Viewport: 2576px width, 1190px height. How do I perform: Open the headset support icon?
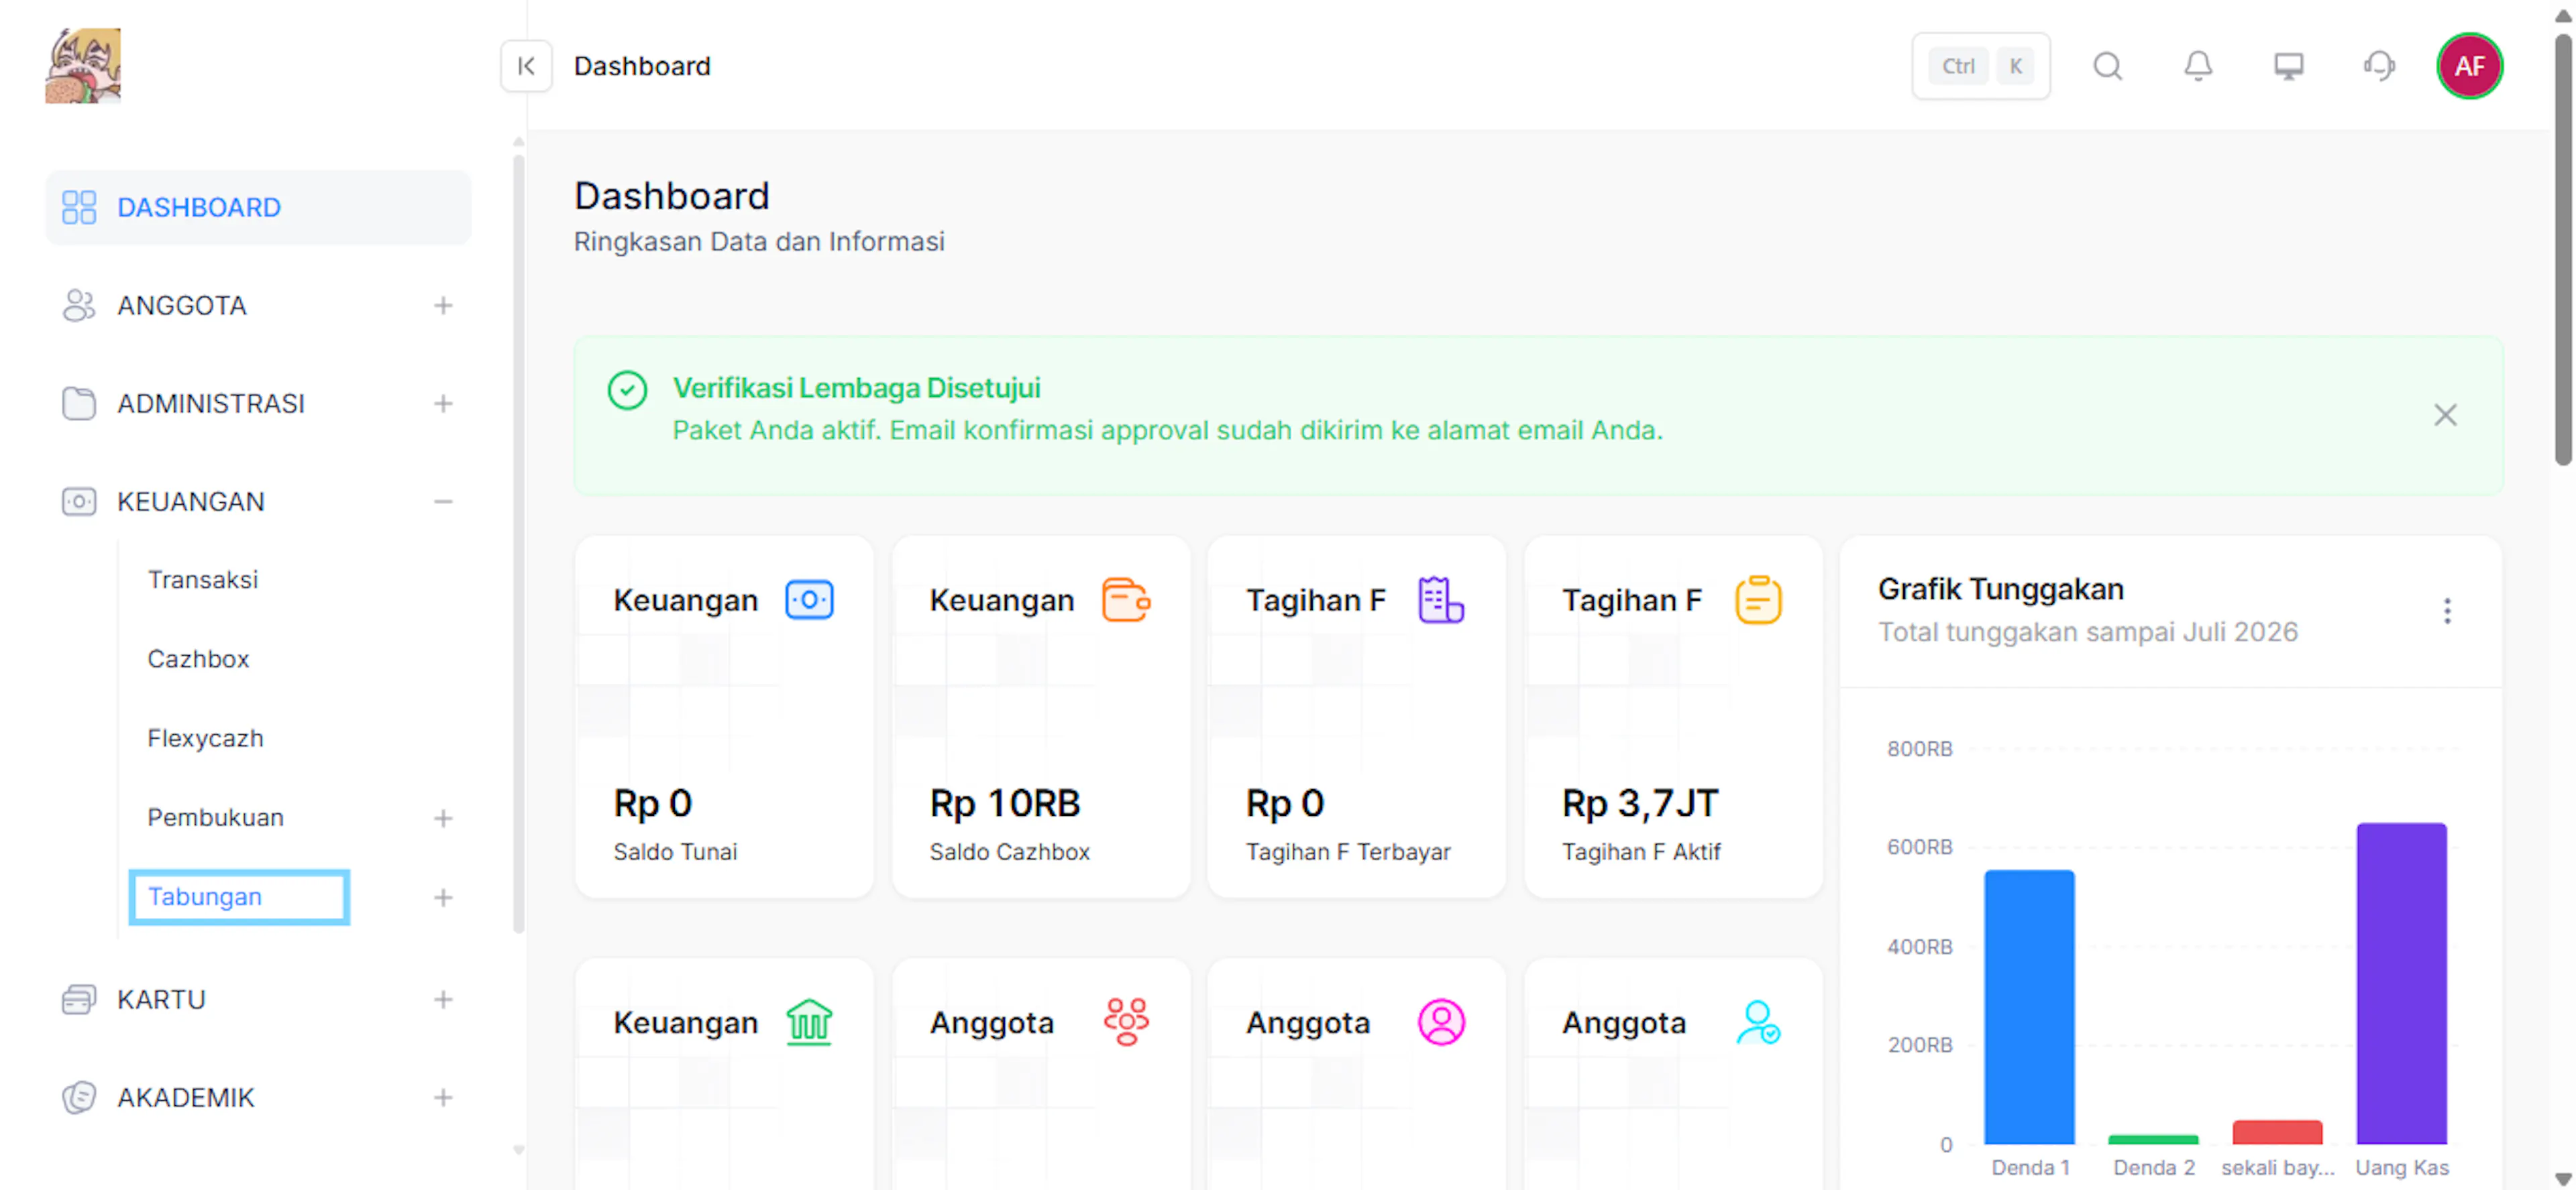[2379, 66]
